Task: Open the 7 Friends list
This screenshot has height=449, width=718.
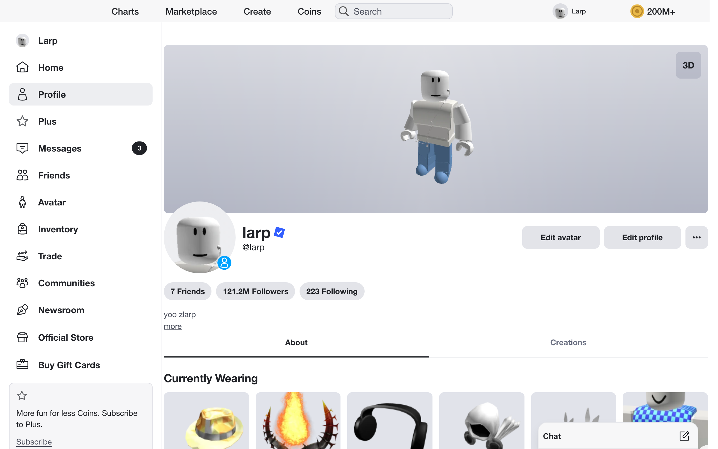Action: click(188, 291)
